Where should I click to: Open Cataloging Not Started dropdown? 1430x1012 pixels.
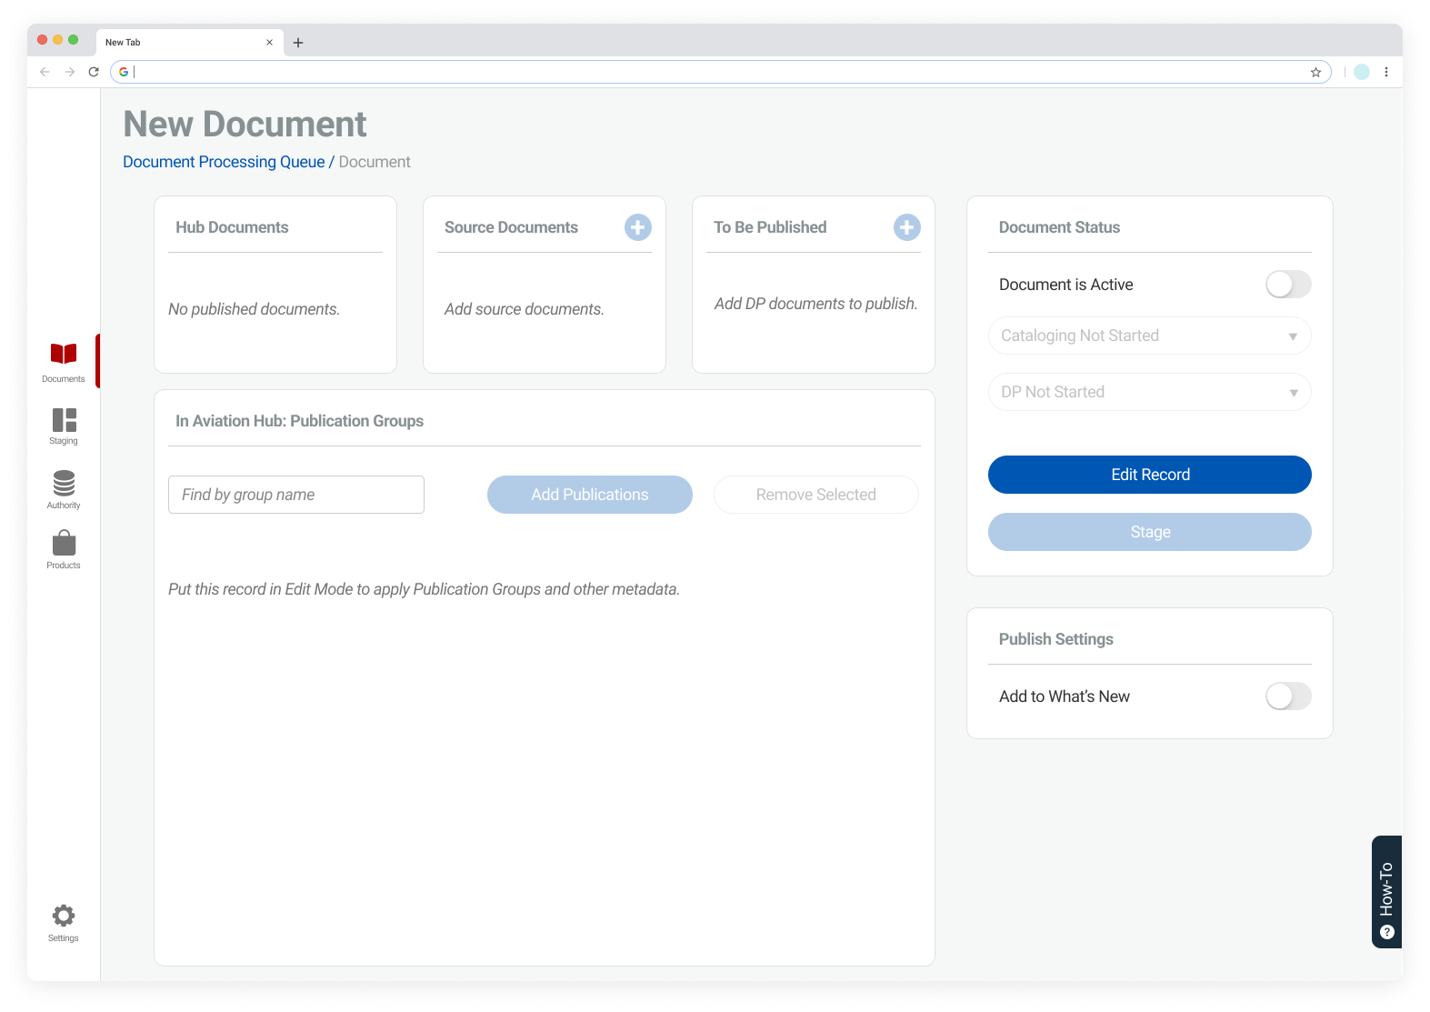point(1150,336)
